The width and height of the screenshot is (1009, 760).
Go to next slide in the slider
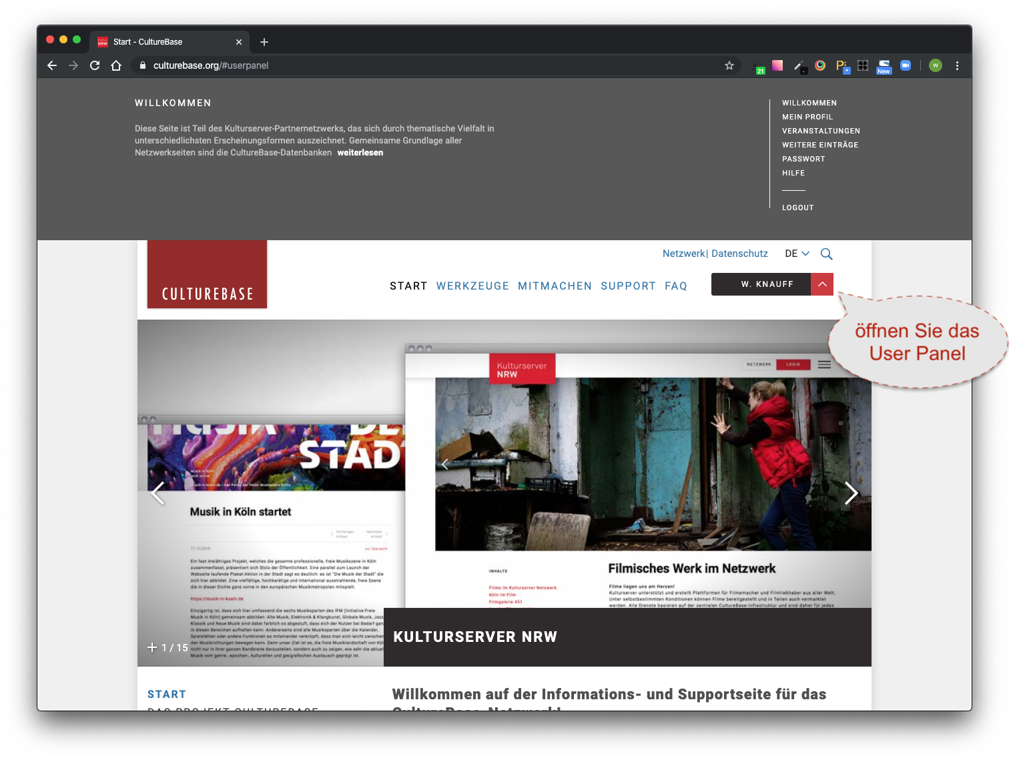(x=851, y=494)
